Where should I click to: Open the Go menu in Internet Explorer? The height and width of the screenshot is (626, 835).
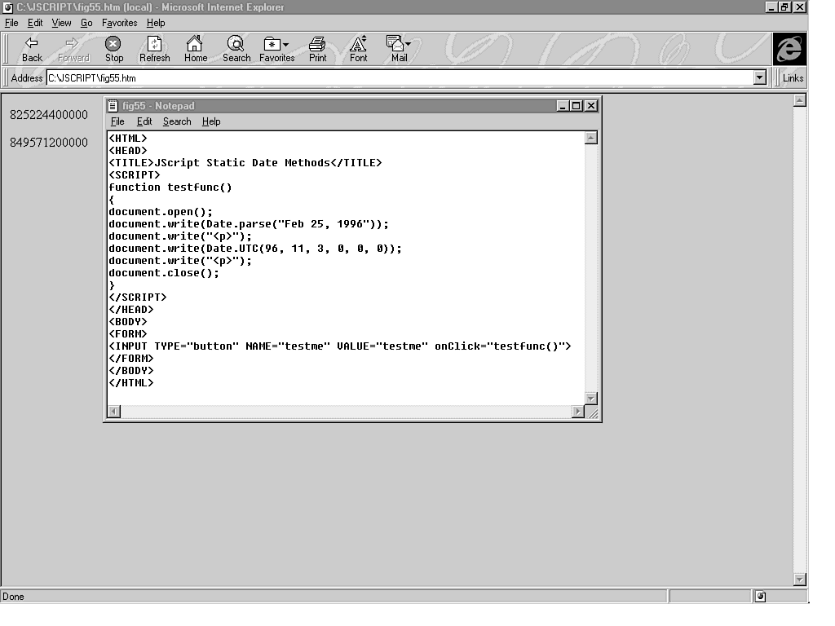(x=86, y=23)
